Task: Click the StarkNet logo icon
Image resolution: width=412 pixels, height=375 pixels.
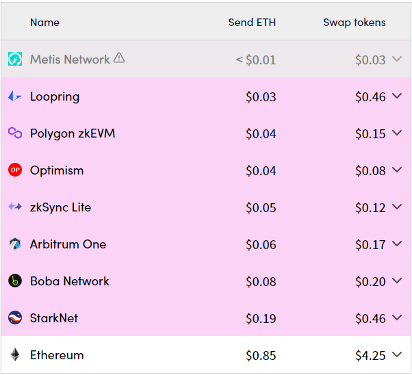Action: click(x=15, y=318)
